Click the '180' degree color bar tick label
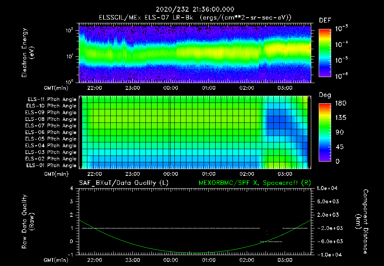The width and height of the screenshot is (384, 266). click(340, 103)
